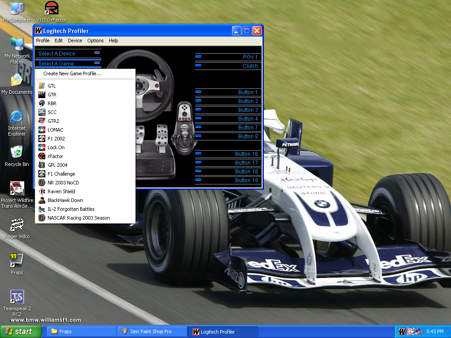The width and height of the screenshot is (451, 338).
Task: Open the POV 1 assignment menu
Action: point(228,57)
